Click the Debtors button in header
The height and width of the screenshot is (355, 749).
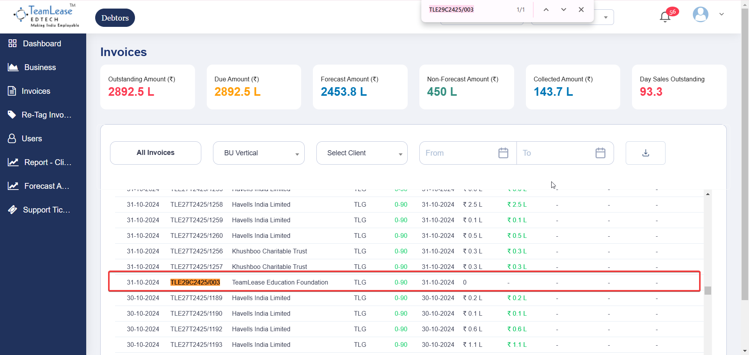pyautogui.click(x=115, y=18)
